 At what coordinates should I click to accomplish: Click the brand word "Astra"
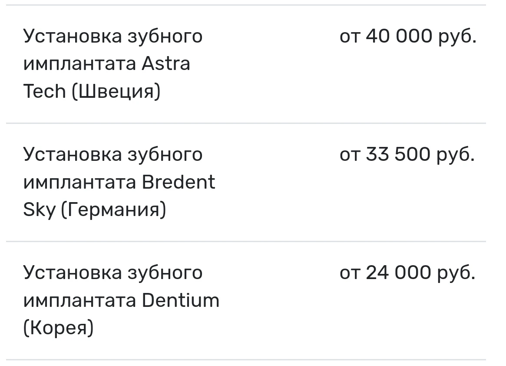[x=166, y=64]
